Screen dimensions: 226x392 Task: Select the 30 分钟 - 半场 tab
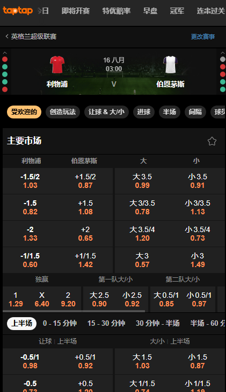157,323
